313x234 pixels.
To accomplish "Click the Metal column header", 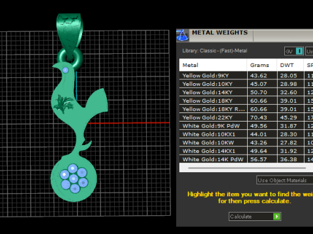I will [x=213, y=65].
